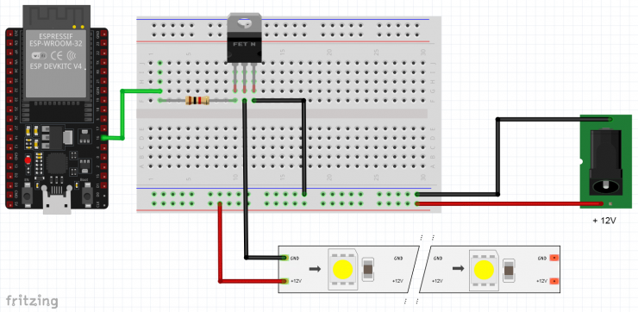Click the yellow LED on the right strip segment
Screen dimensions: 638x312
484,270
